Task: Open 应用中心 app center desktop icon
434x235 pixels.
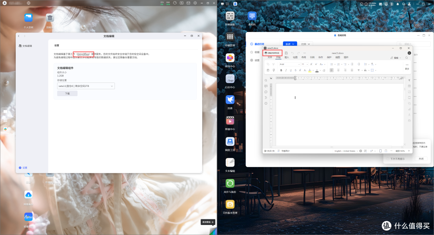Action: 230,58
